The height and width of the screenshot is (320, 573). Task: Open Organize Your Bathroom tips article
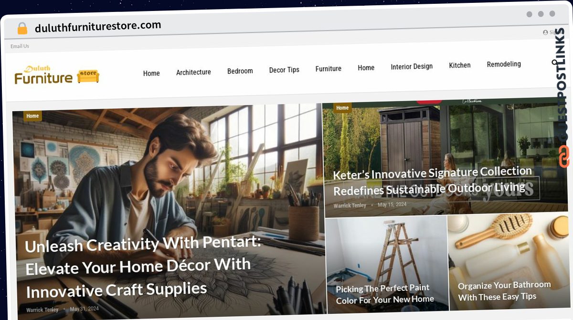[504, 290]
